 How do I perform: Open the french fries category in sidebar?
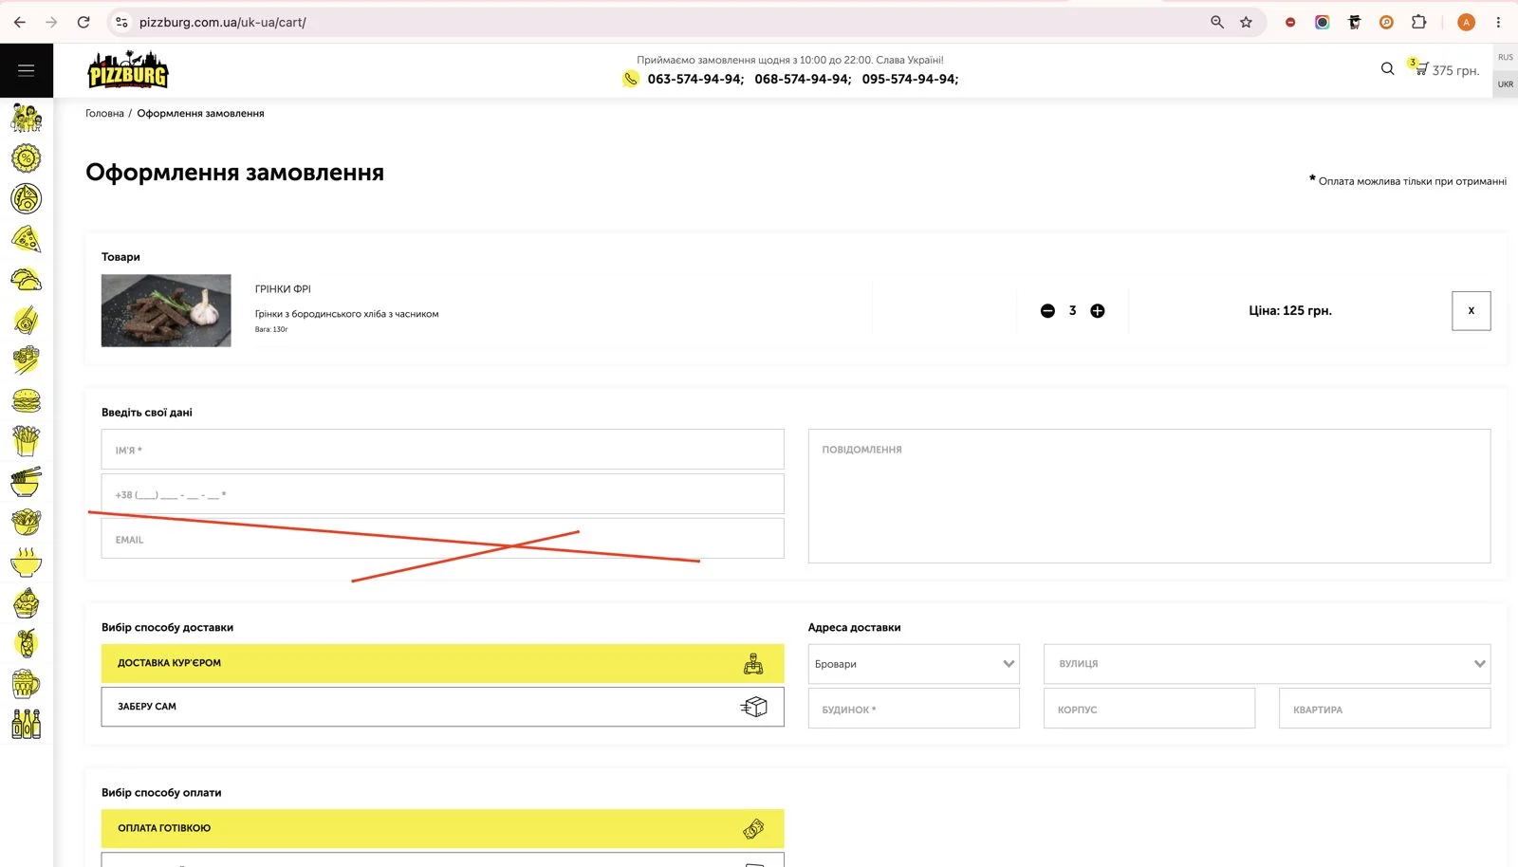(27, 441)
